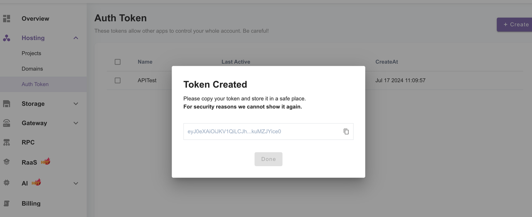Click the Hosting sidebar icon
Viewport: 532px width, 217px height.
(7, 38)
